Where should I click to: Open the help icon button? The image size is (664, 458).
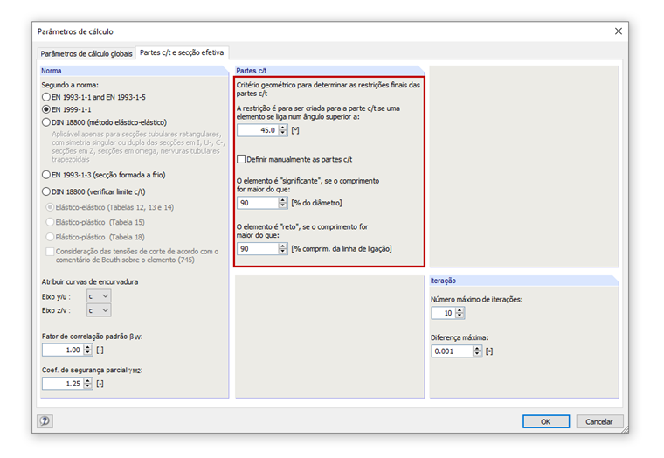(45, 420)
